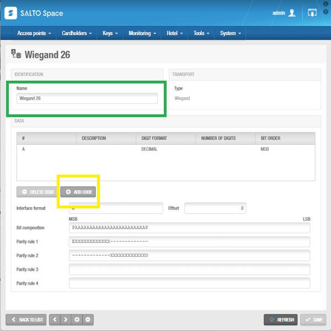Viewport: 331px width, 331px height.
Task: Click the Parity rule 2 field
Action: point(189,255)
